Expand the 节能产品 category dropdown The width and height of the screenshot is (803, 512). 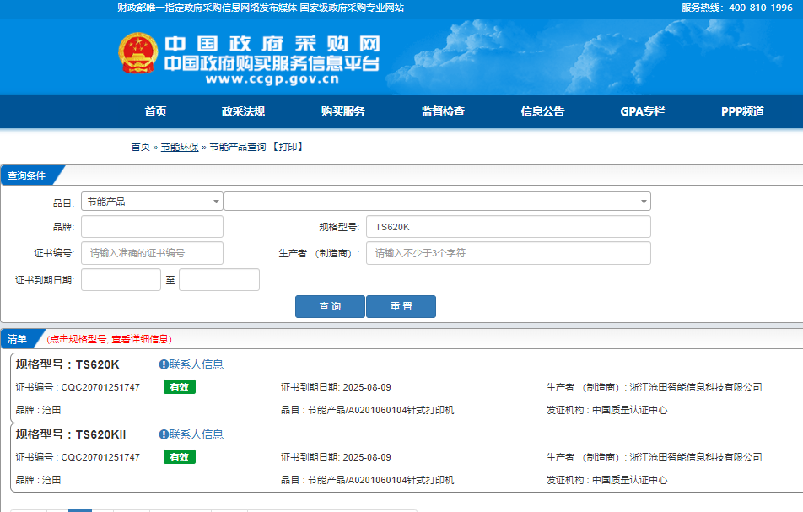coord(152,202)
